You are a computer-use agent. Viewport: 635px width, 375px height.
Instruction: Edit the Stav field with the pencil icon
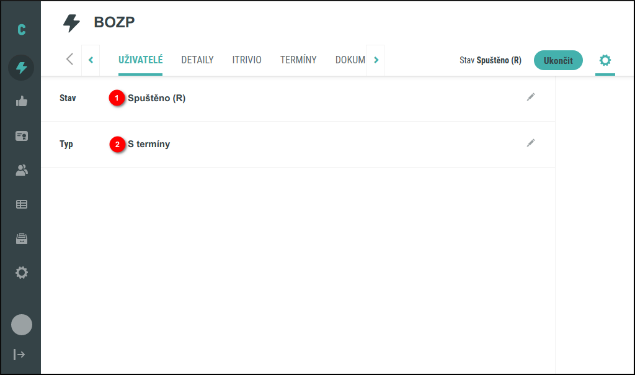[x=531, y=97]
